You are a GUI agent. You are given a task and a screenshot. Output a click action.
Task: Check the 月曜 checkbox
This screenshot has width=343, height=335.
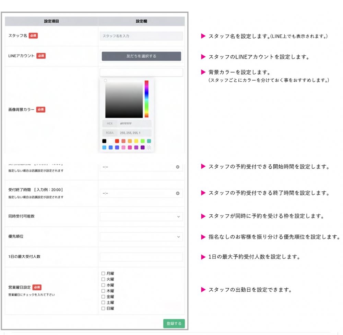[x=103, y=273]
